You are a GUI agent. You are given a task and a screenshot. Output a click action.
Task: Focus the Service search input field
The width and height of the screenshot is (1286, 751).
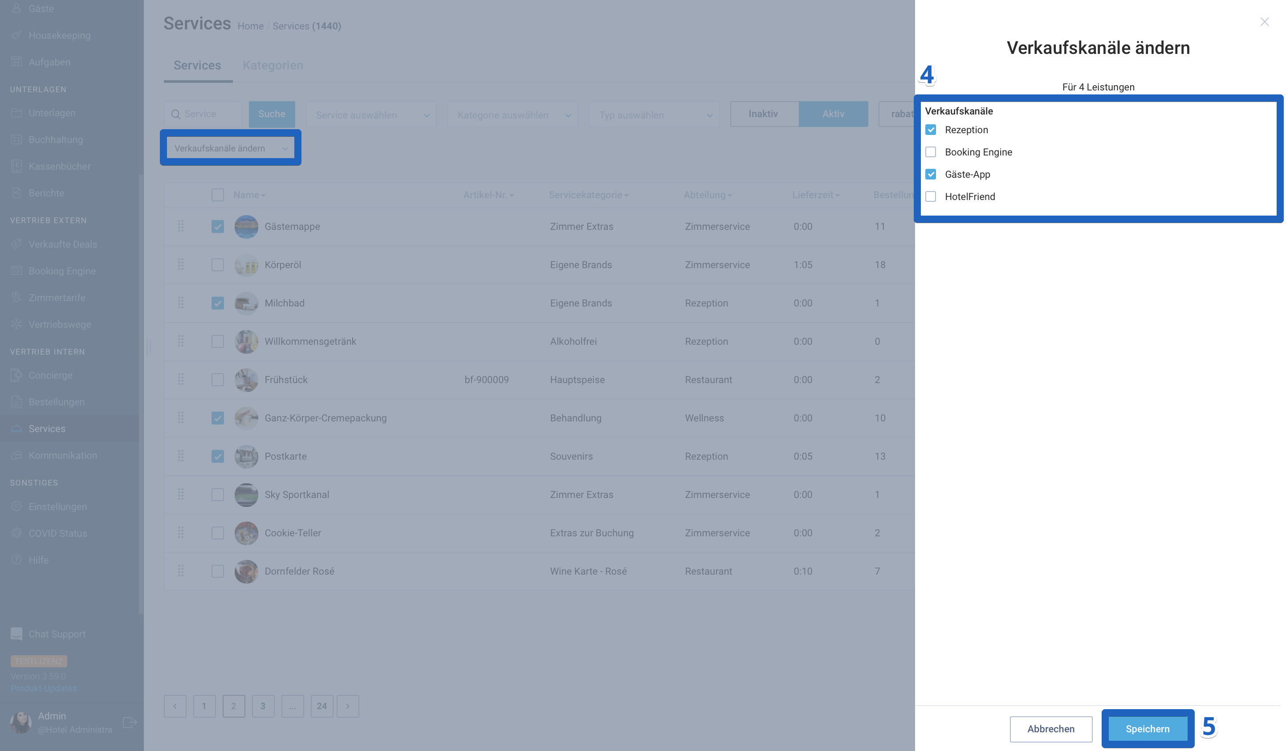[203, 114]
